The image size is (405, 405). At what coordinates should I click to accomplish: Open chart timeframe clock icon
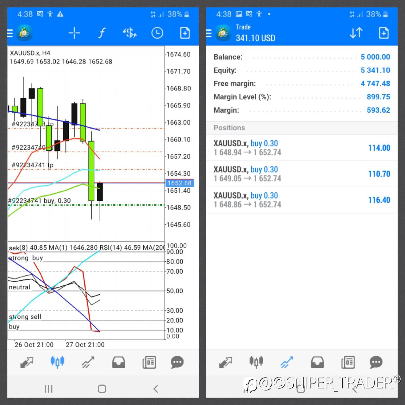(157, 33)
